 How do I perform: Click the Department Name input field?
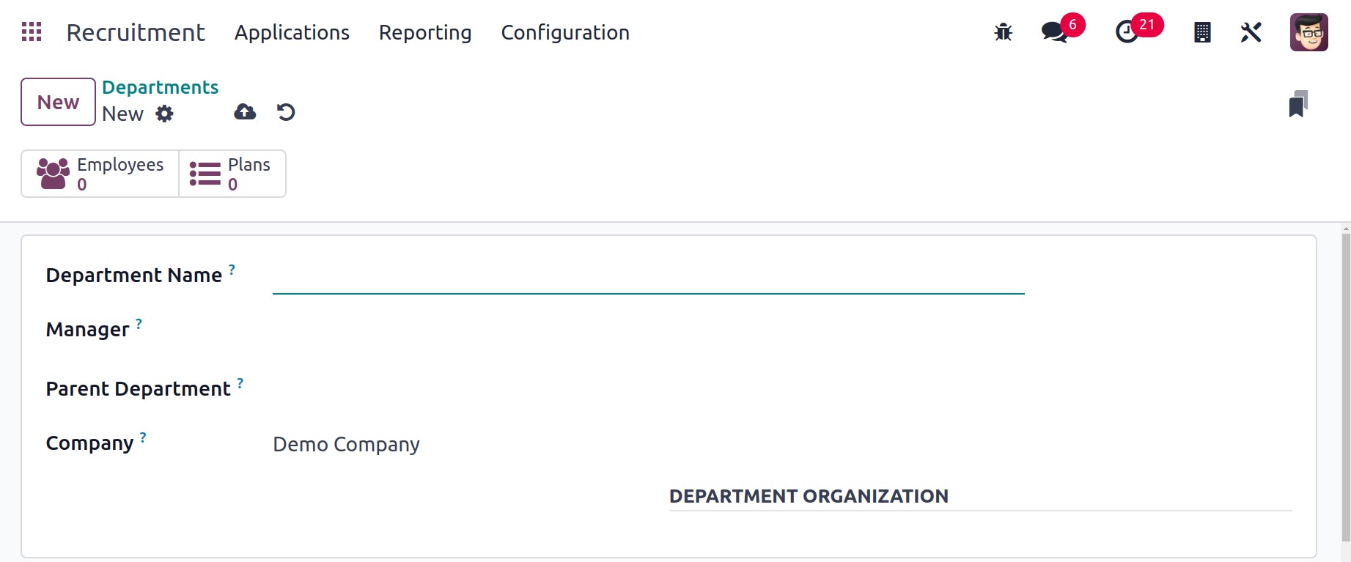click(649, 276)
